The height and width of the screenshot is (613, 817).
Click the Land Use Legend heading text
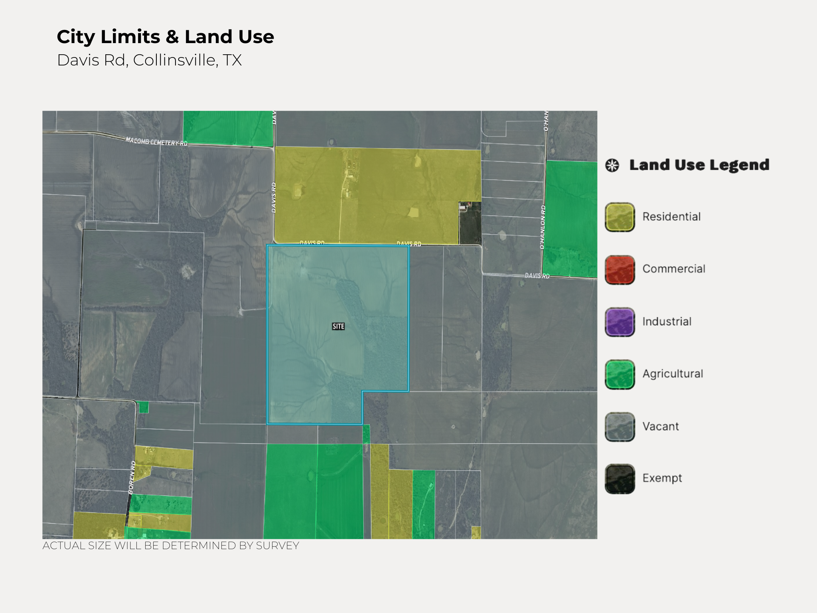699,165
